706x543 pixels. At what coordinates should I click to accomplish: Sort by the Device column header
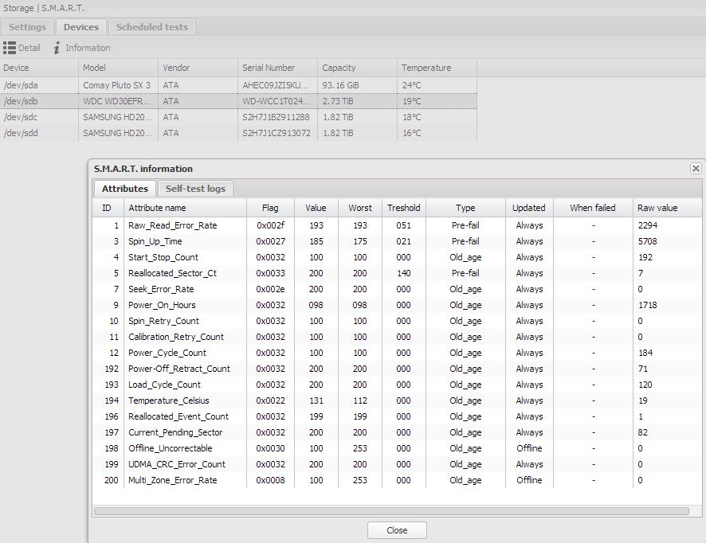pos(39,68)
